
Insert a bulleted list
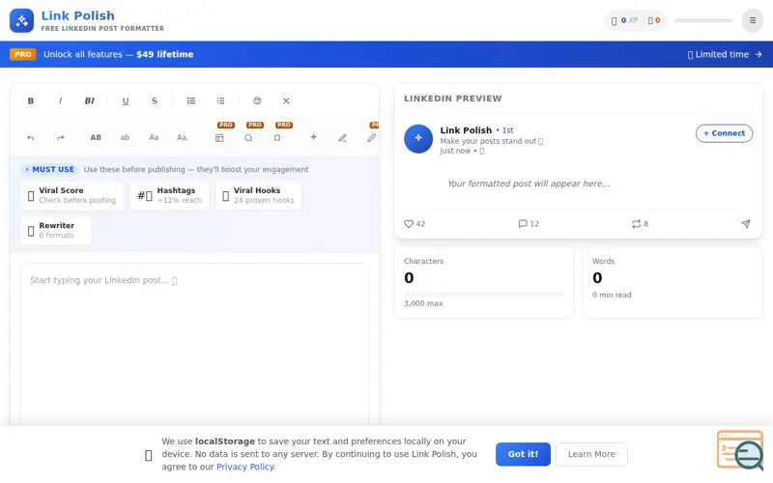(x=190, y=100)
